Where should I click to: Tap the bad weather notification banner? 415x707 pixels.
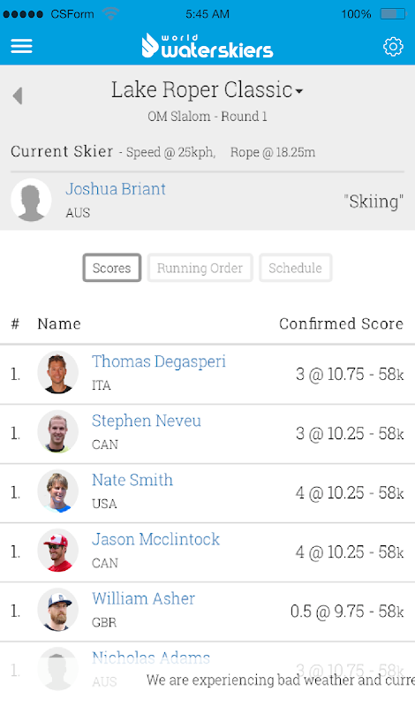[x=280, y=680]
